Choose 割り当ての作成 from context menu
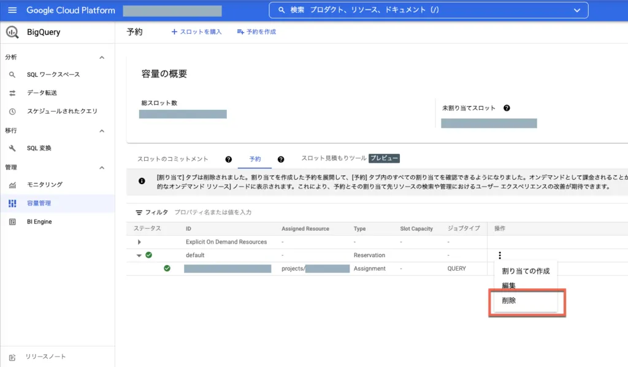Image resolution: width=628 pixels, height=367 pixels. click(x=526, y=271)
